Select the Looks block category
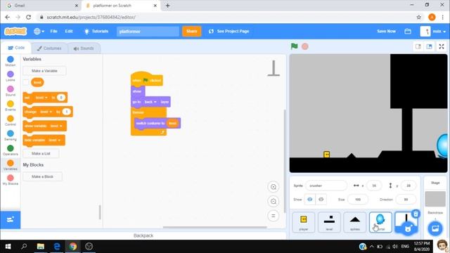The height and width of the screenshot is (253, 450). tap(11, 76)
